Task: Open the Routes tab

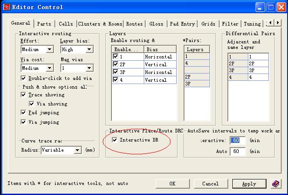Action: coord(135,24)
